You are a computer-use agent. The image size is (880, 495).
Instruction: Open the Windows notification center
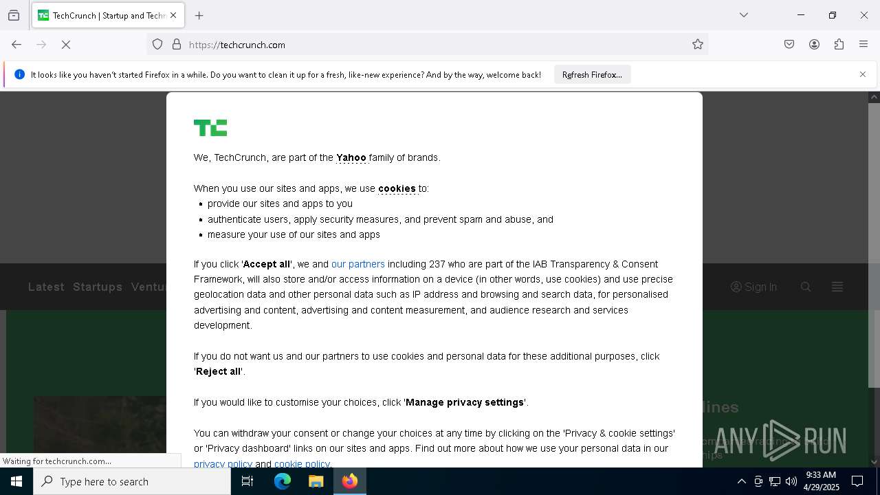[857, 481]
